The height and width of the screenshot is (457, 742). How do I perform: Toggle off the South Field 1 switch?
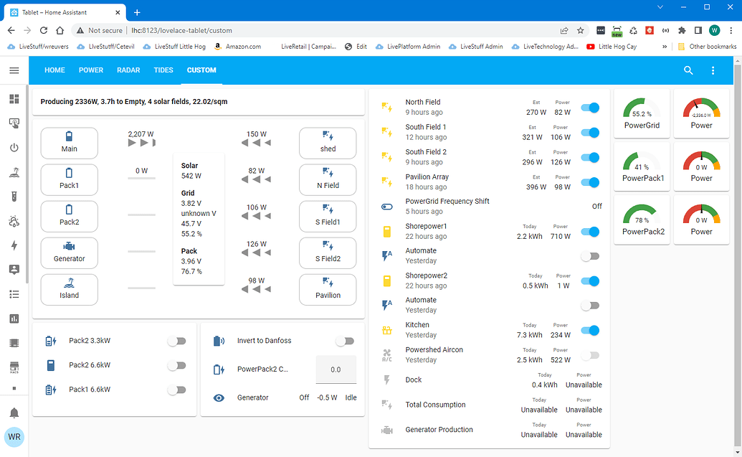pyautogui.click(x=590, y=131)
